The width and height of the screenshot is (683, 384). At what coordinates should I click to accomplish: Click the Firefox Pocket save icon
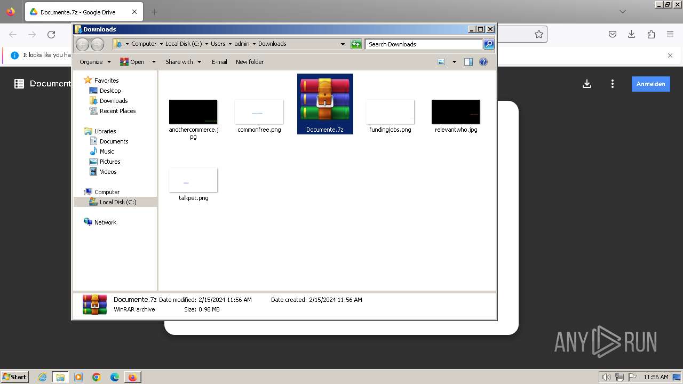[x=613, y=34]
